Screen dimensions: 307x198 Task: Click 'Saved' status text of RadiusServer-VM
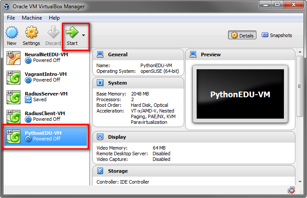click(x=40, y=99)
